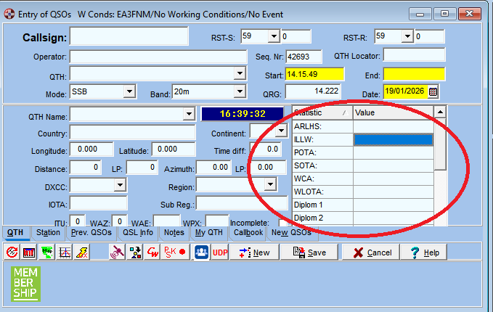Open the Continent dropdown

280,131
